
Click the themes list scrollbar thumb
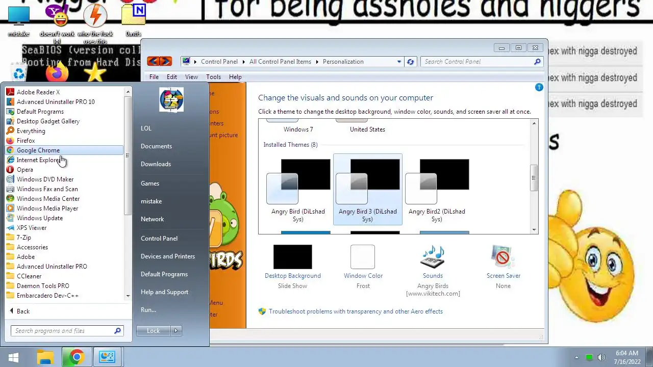534,178
